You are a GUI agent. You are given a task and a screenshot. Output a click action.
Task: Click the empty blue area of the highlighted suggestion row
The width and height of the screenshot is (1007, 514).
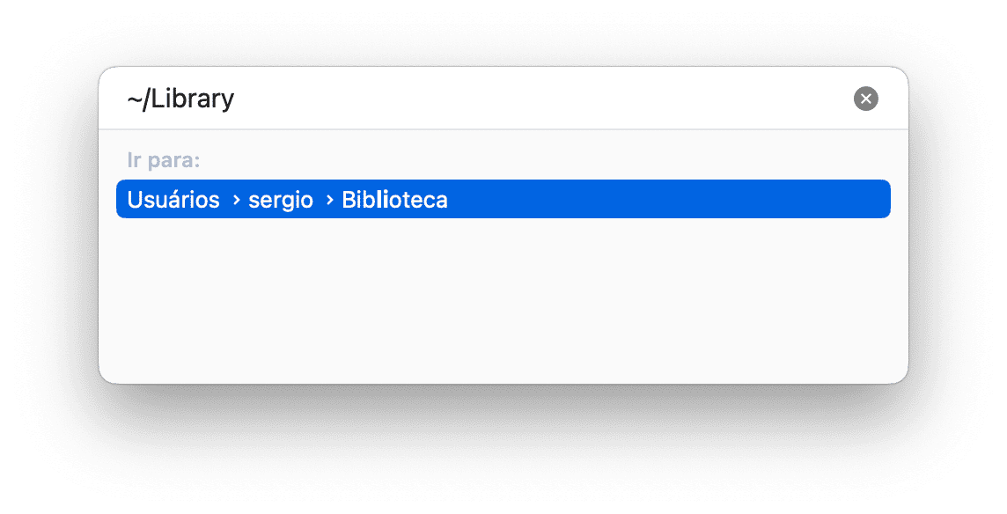668,199
